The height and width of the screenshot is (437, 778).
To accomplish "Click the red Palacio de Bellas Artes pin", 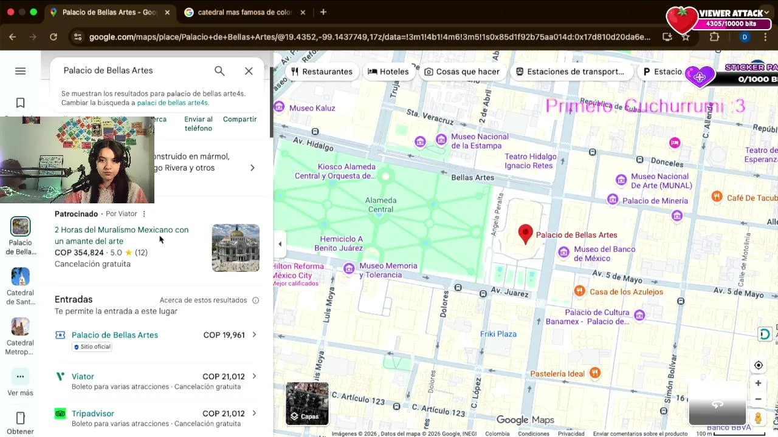I will (525, 234).
